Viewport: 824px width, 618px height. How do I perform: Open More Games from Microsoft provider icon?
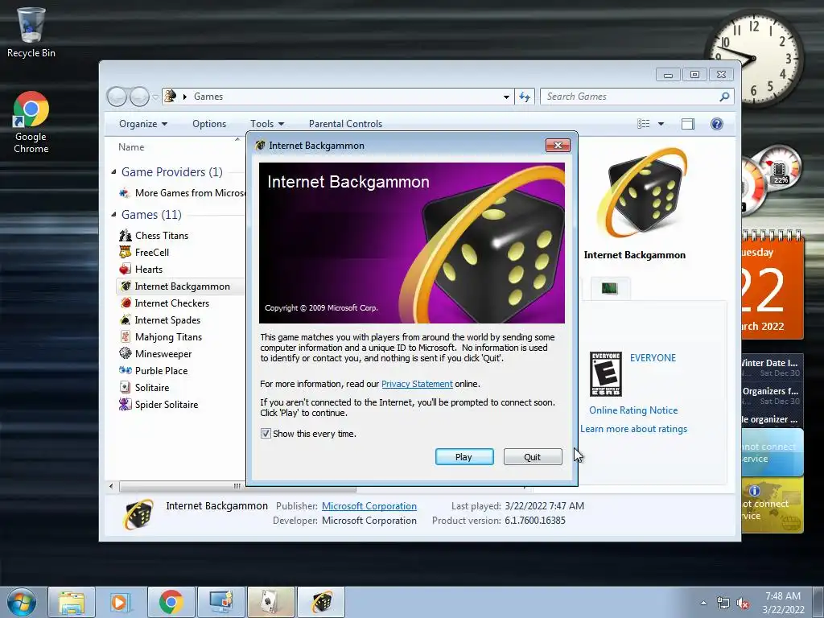tap(125, 193)
